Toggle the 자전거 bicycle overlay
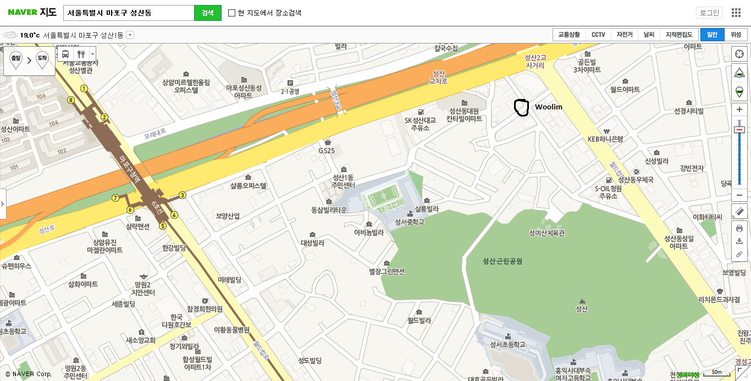Image resolution: width=751 pixels, height=381 pixels. point(625,35)
